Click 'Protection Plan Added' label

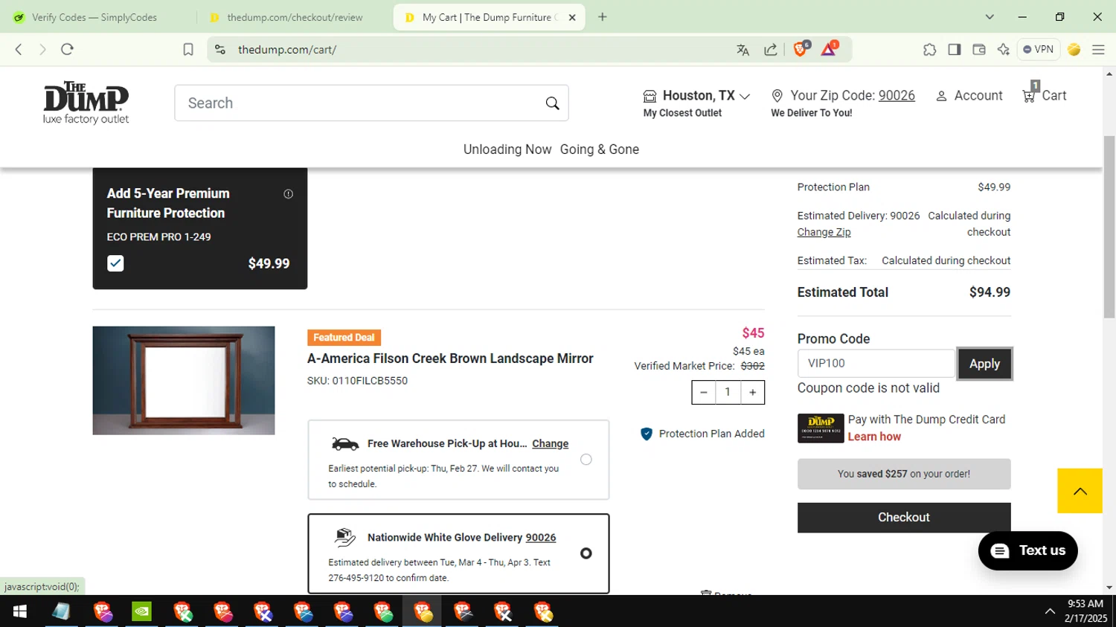point(711,434)
